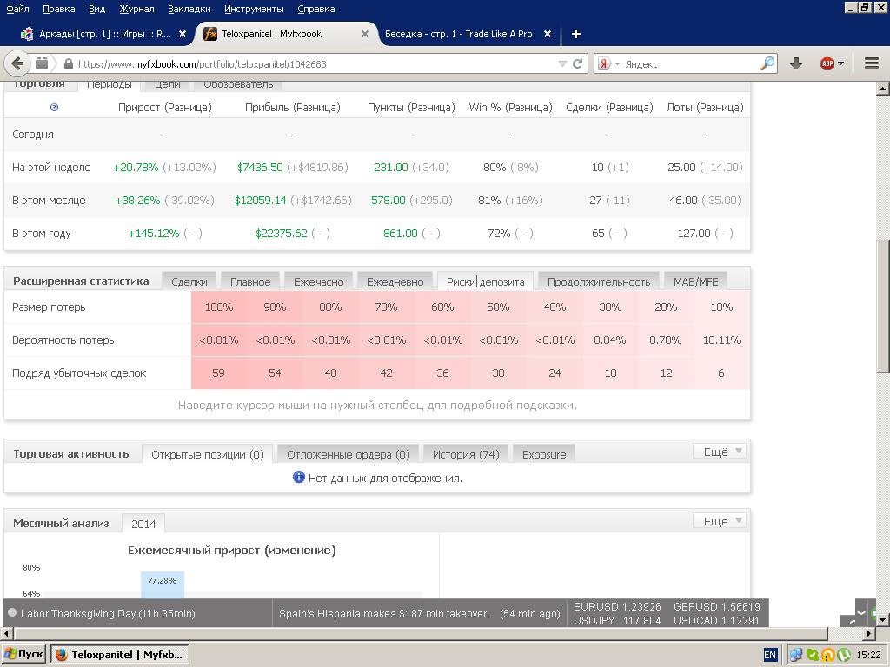This screenshot has width=890, height=667.
Task: Click the EURUSD 1.23926 quote
Action: click(617, 606)
